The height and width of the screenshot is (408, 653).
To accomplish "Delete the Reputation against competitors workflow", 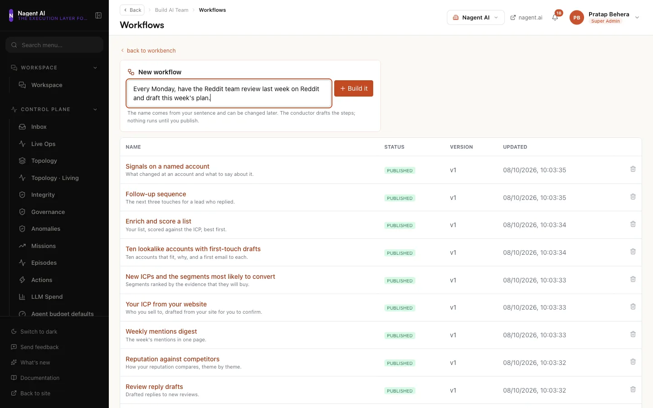I will tap(633, 362).
